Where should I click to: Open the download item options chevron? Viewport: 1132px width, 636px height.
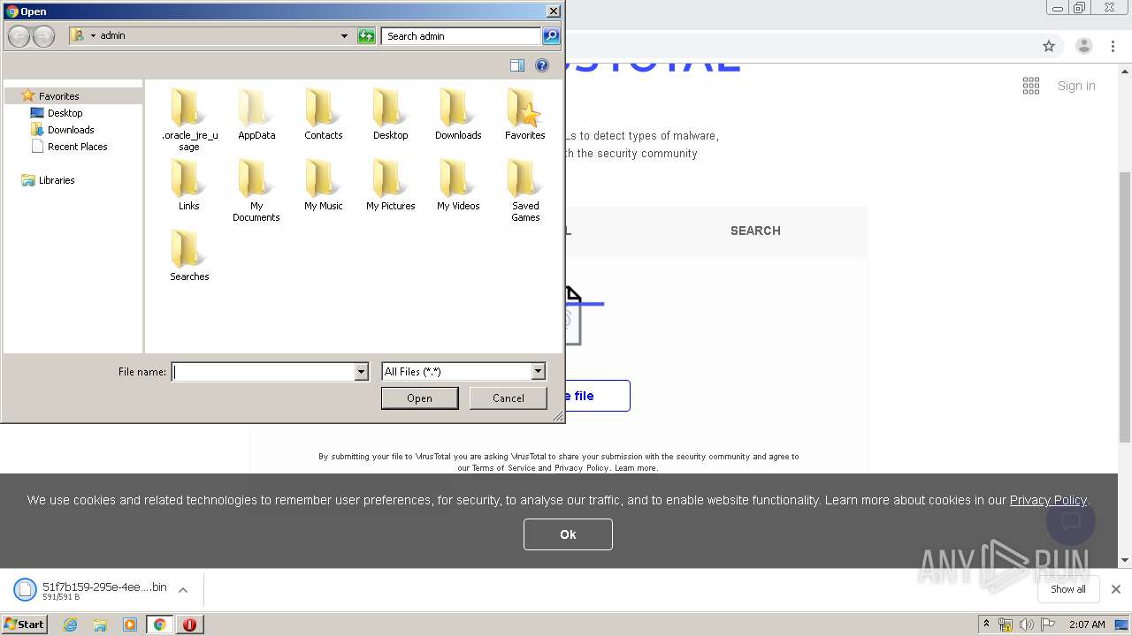coord(183,590)
